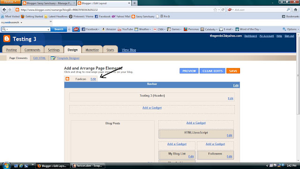
Task: Open the browser home page icon
Action: click(295, 9)
